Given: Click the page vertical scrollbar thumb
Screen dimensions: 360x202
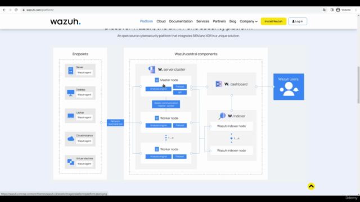Looking at the screenshot, I should click(x=358, y=85).
